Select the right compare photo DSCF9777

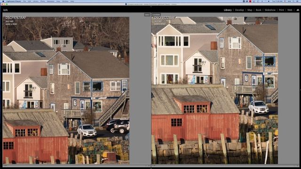click(214, 90)
